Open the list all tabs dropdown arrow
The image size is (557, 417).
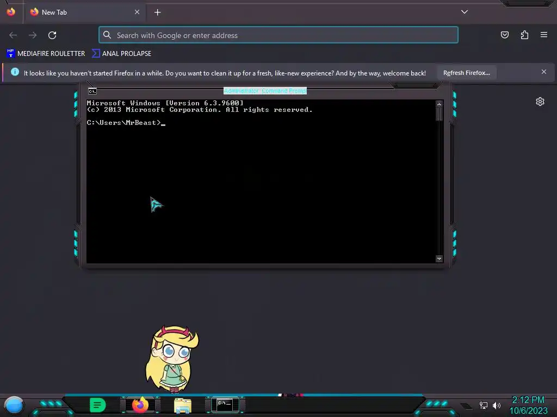(465, 12)
